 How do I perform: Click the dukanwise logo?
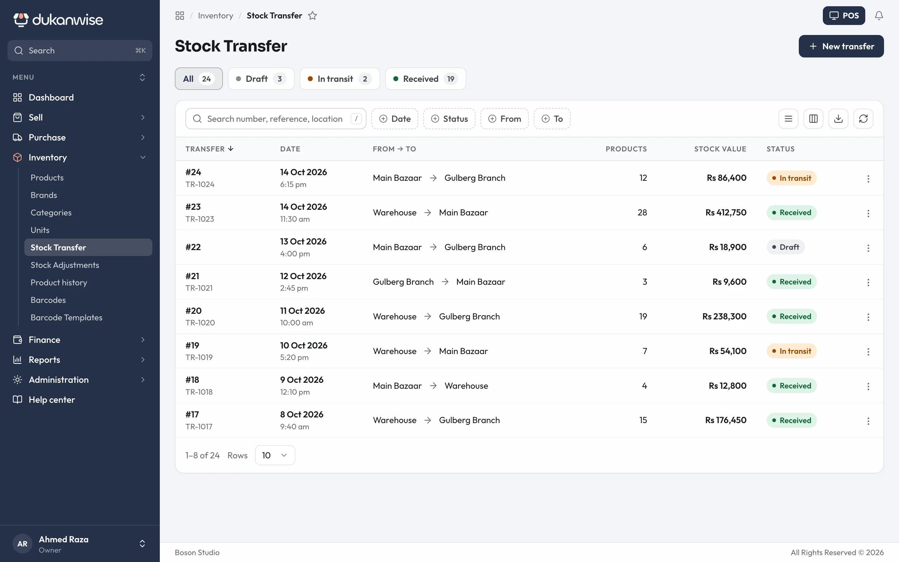58,20
